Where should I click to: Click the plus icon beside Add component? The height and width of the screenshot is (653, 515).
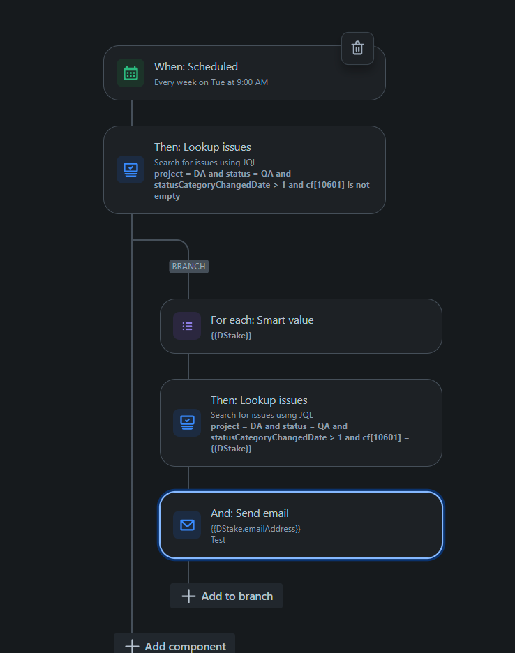[132, 646]
